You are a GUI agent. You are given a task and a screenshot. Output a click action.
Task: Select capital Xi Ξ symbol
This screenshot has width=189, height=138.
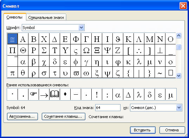[x=97, y=50]
